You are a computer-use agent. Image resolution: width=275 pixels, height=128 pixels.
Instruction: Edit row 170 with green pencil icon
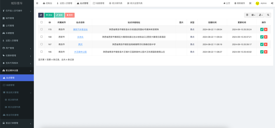[262, 29]
